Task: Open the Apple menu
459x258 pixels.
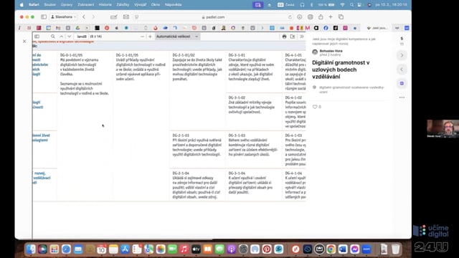Action: point(22,5)
